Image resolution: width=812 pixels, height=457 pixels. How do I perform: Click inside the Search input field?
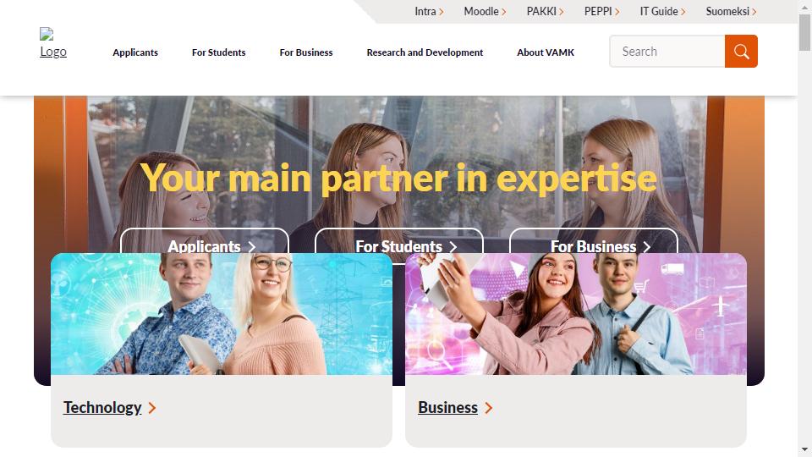pyautogui.click(x=667, y=52)
